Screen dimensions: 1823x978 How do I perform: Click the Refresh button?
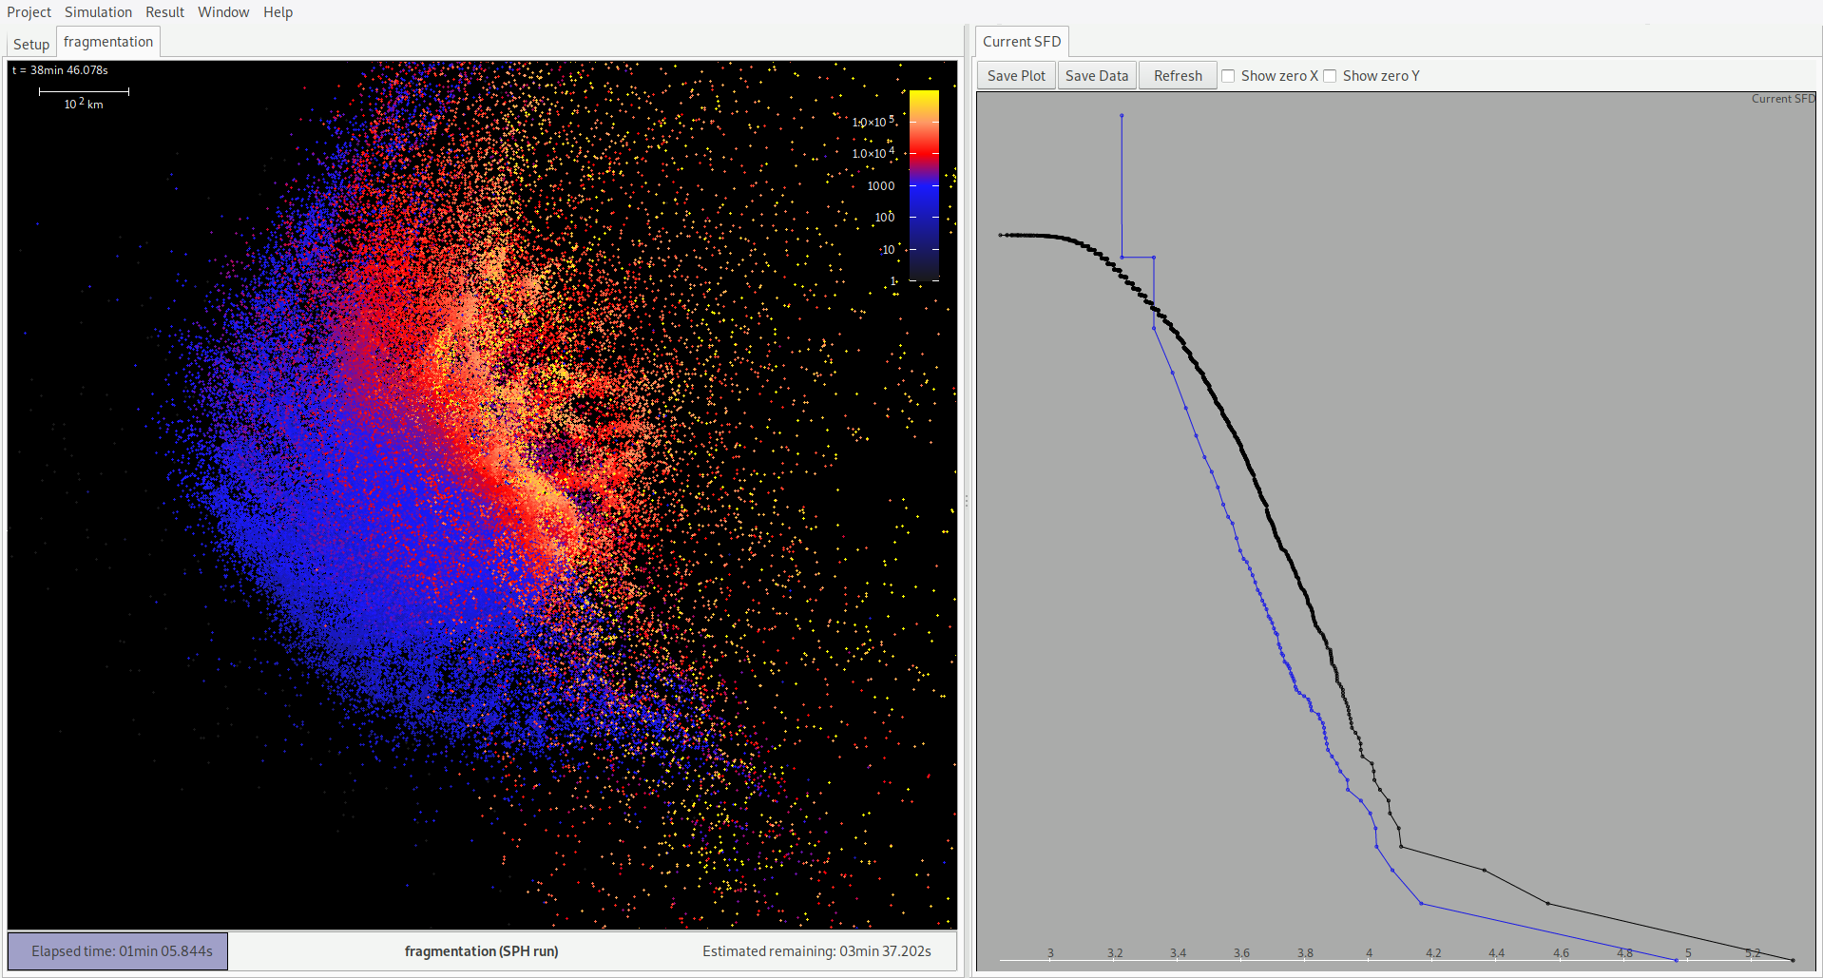tap(1178, 76)
